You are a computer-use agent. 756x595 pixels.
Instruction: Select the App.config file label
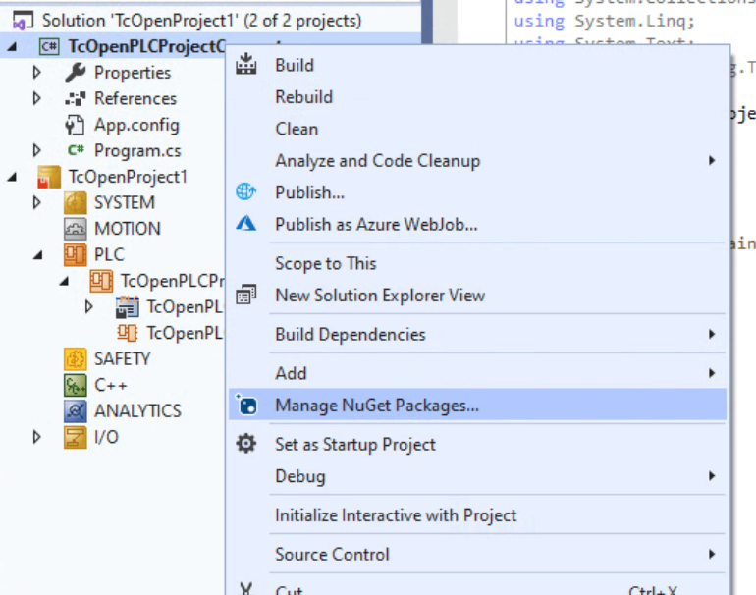[x=136, y=125]
